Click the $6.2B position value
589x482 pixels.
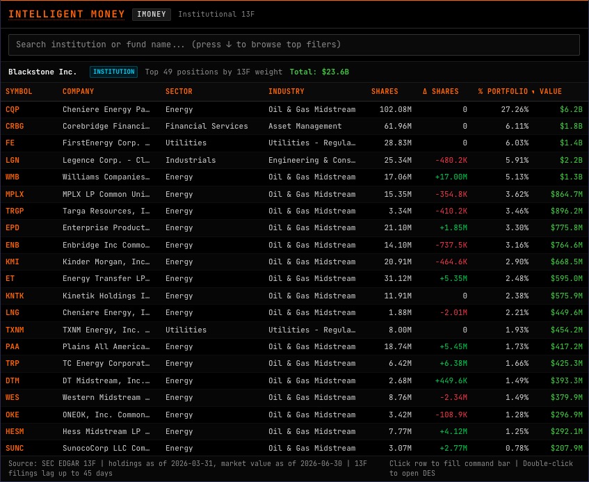(571, 109)
